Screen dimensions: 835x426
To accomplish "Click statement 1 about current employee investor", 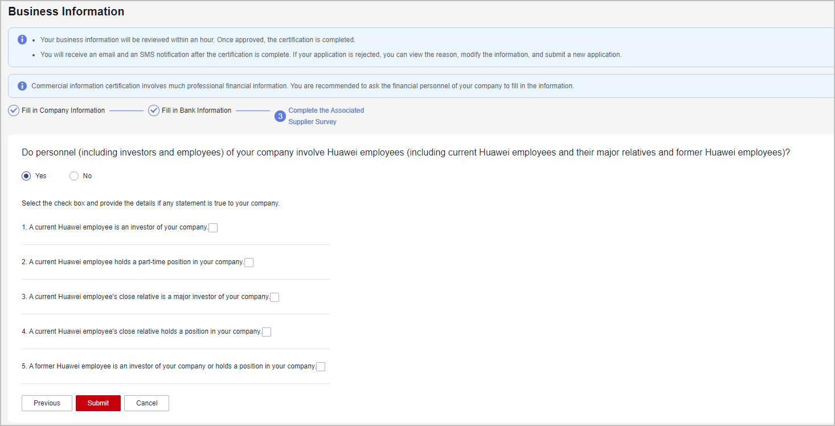I will pos(114,227).
